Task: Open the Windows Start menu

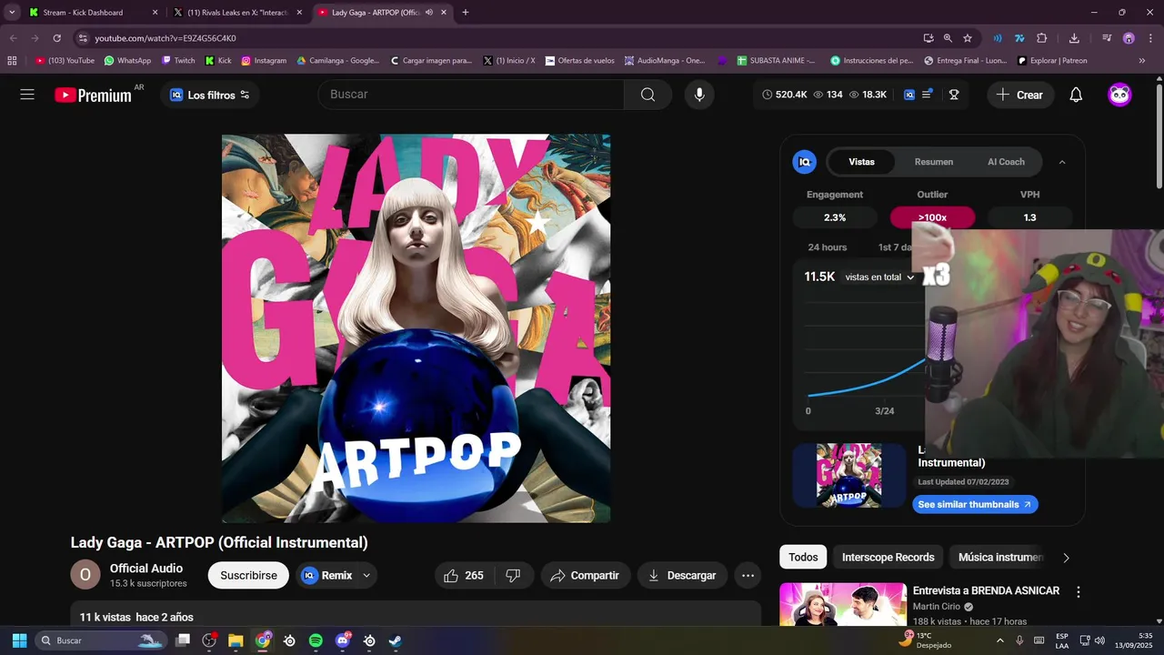Action: point(19,640)
